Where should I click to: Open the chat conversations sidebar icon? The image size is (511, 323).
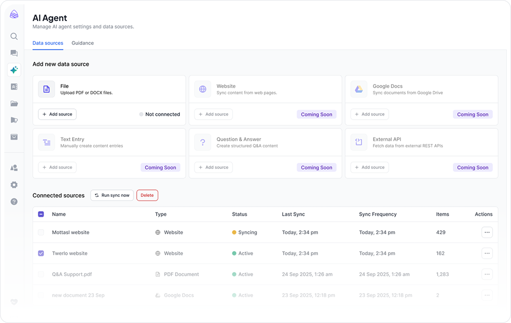(x=14, y=53)
